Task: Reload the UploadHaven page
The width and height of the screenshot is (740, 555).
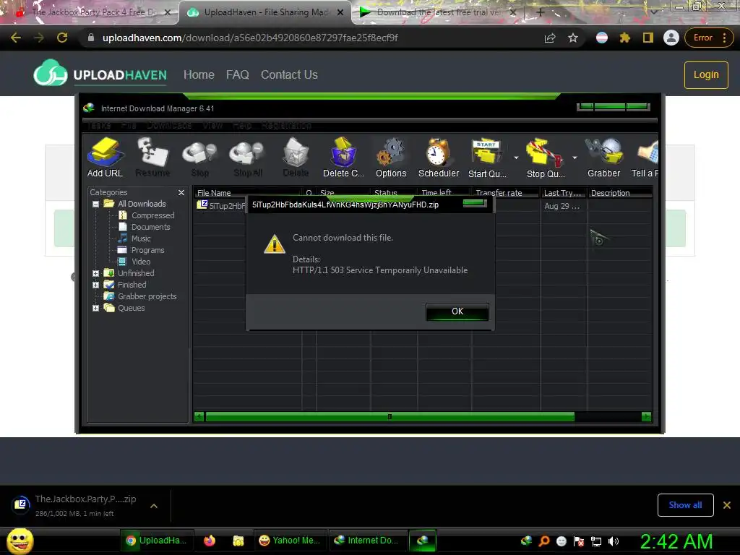Action: (62, 38)
